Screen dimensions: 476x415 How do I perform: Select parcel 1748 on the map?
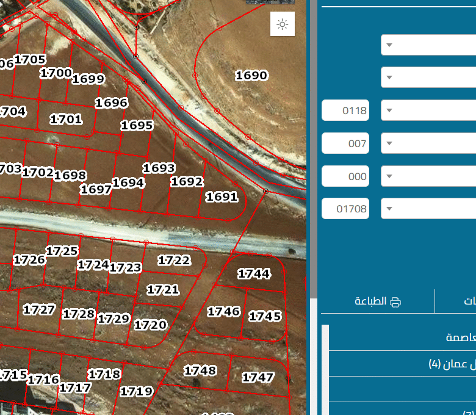200,371
